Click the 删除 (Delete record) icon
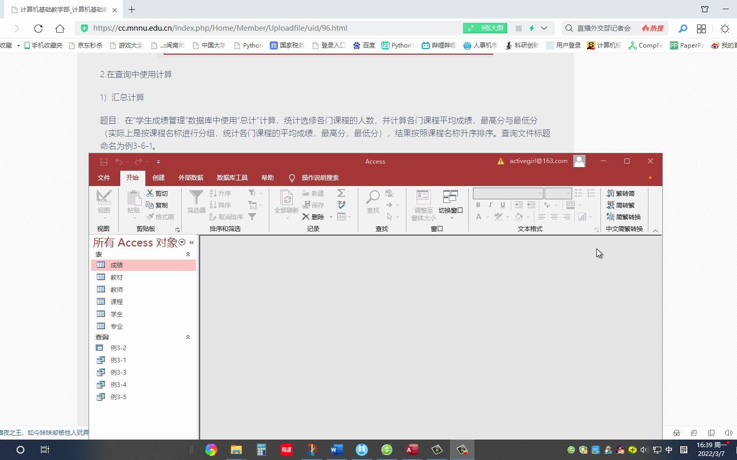 click(313, 216)
